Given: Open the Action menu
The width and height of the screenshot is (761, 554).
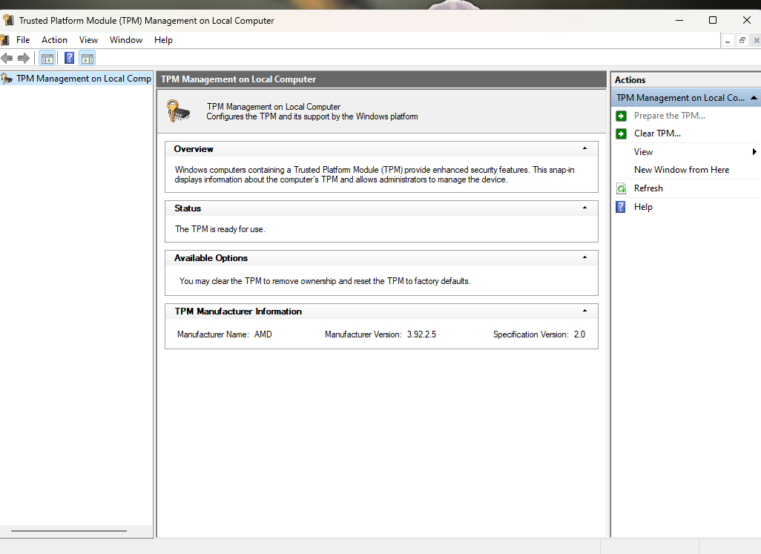Looking at the screenshot, I should tap(54, 40).
